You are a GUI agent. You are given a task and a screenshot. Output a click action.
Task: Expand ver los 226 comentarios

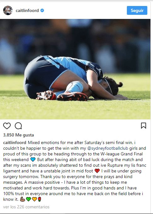[x=26, y=207]
